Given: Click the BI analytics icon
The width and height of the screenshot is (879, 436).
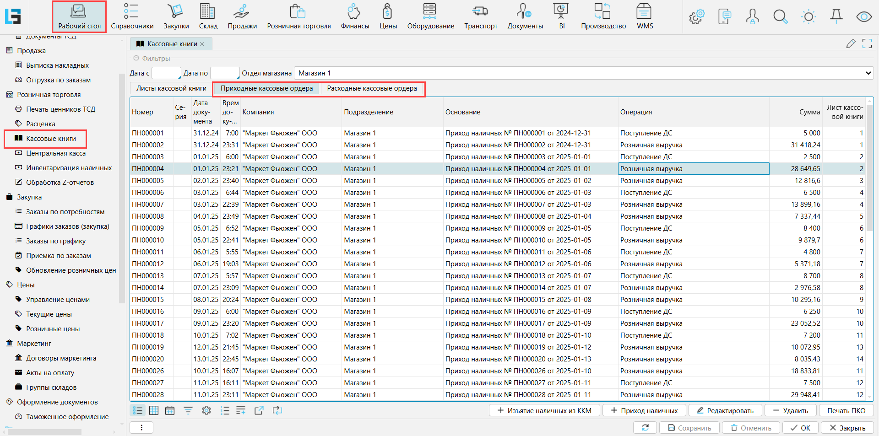Looking at the screenshot, I should pos(561,16).
